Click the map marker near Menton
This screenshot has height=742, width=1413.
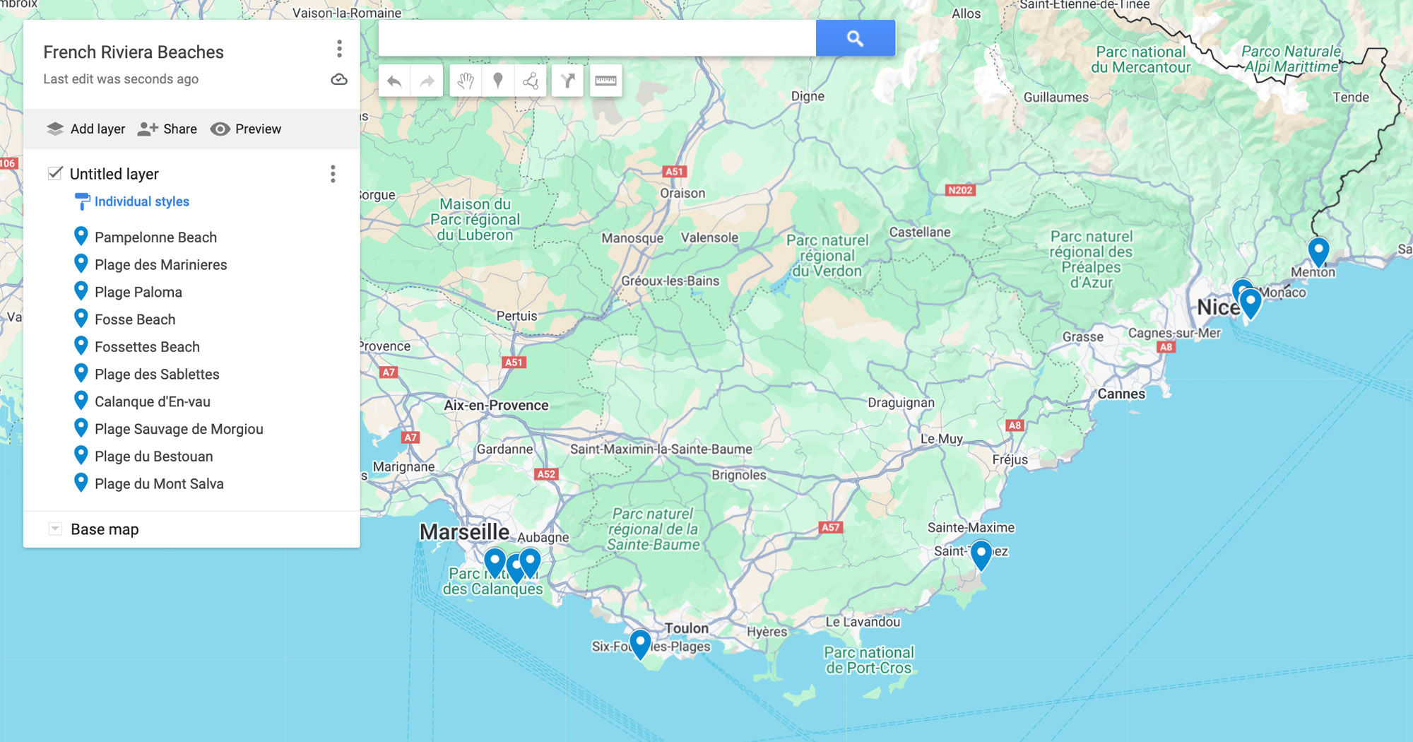pyautogui.click(x=1318, y=252)
